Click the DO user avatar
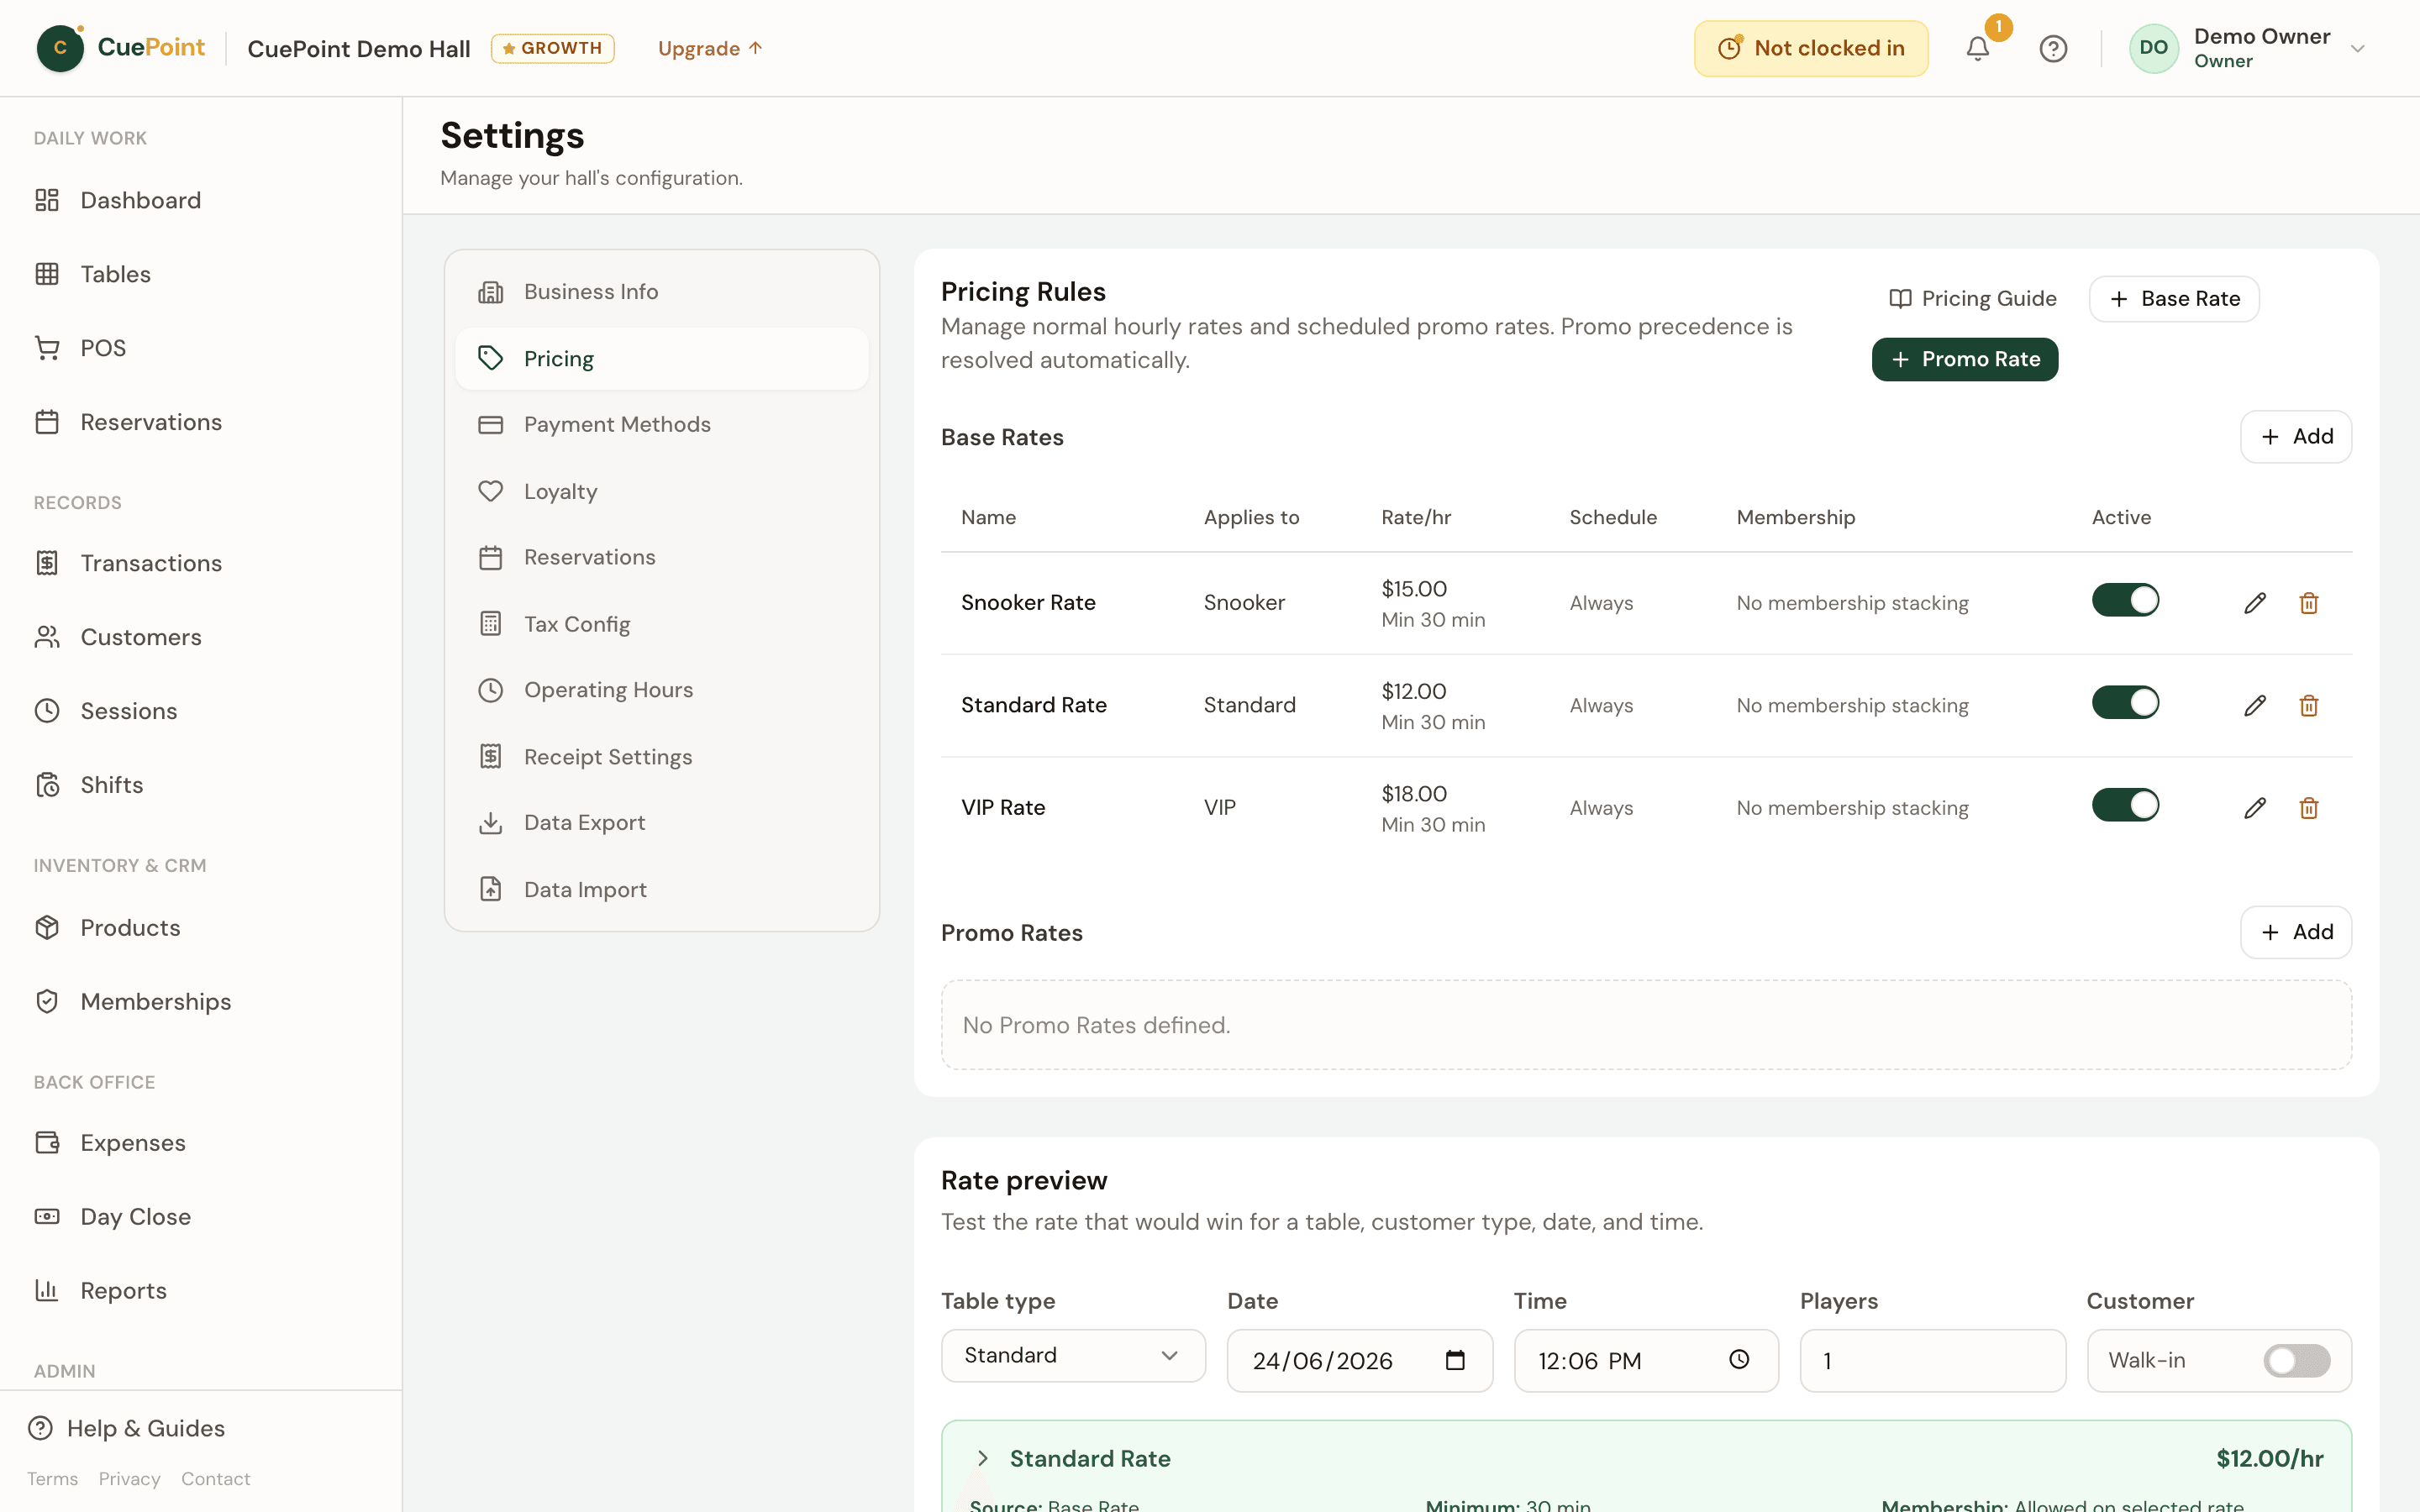2420x1512 pixels. click(x=2153, y=48)
